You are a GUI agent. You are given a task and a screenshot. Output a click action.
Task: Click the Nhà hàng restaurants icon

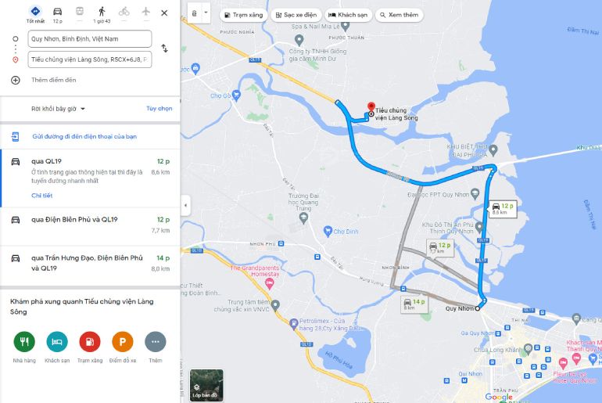click(x=24, y=341)
